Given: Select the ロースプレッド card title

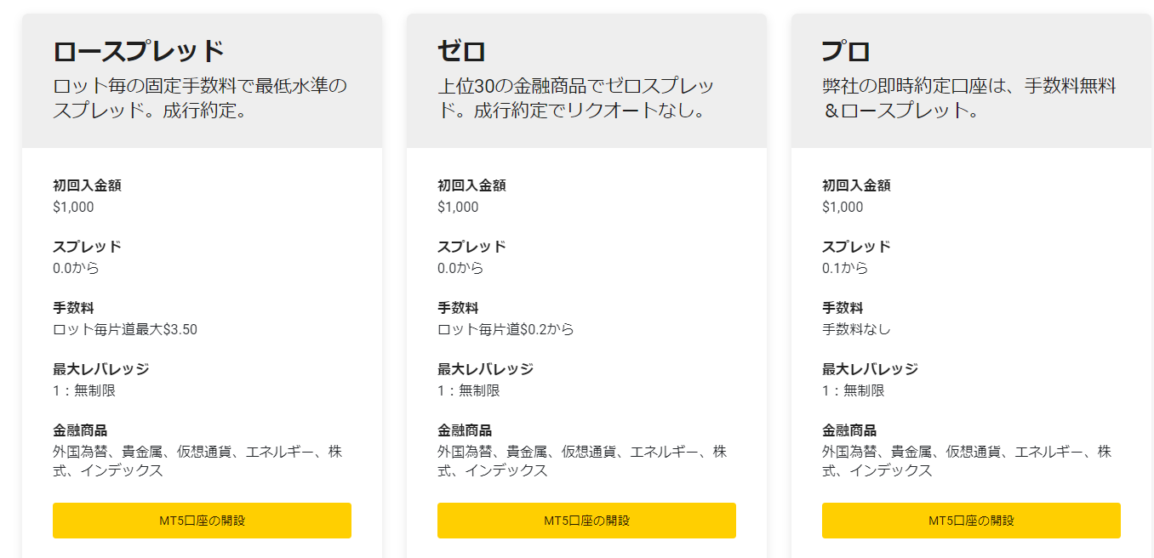Looking at the screenshot, I should click(139, 51).
